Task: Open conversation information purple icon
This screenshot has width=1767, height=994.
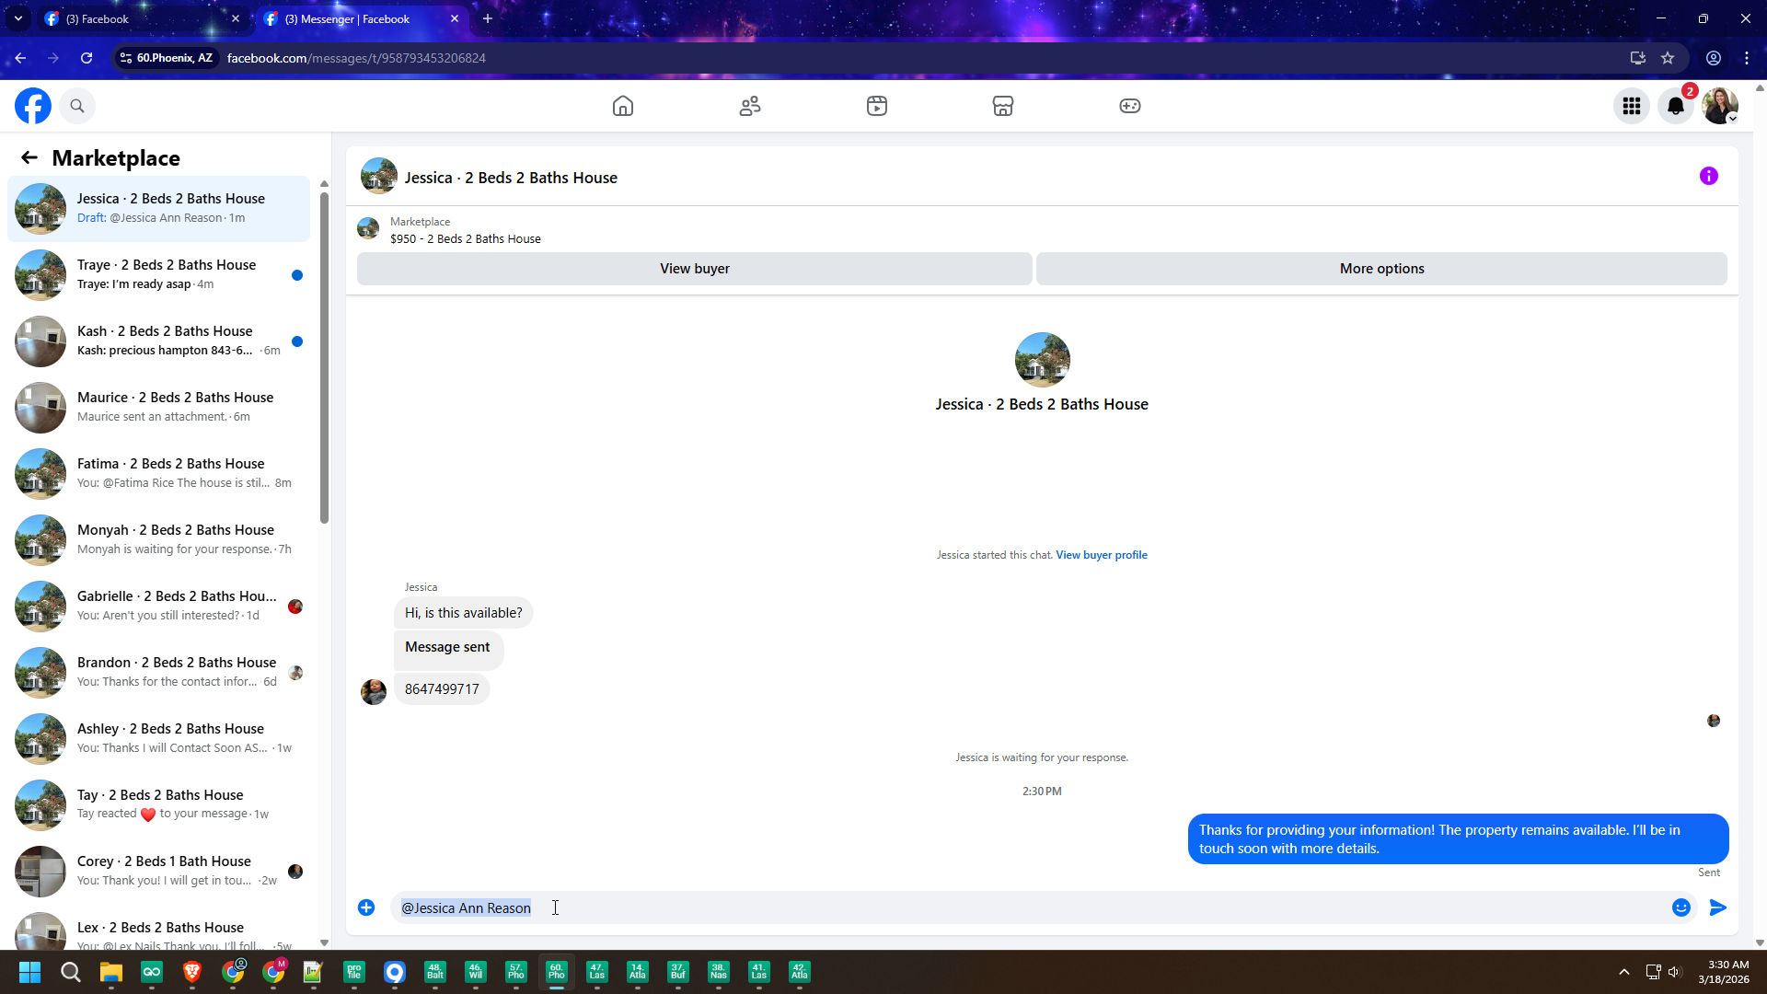Action: (x=1709, y=176)
